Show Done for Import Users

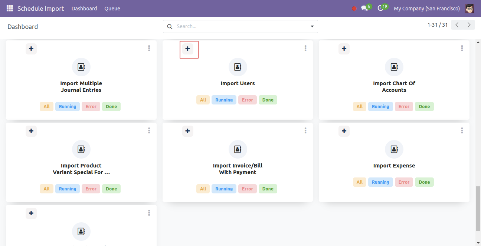pyautogui.click(x=268, y=100)
